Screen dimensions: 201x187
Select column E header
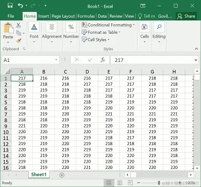tap(109, 72)
